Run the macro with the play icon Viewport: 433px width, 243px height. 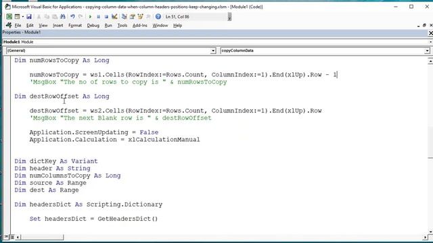(90, 16)
